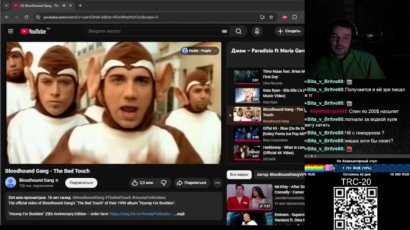Click the Bliss Corporation channel name
The height and width of the screenshot is (230, 410).
click(x=275, y=140)
